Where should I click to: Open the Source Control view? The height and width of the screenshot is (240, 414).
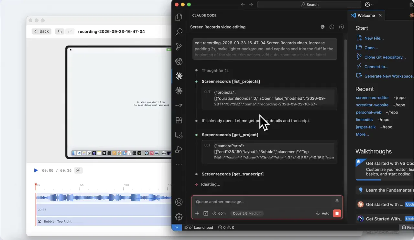point(179,47)
